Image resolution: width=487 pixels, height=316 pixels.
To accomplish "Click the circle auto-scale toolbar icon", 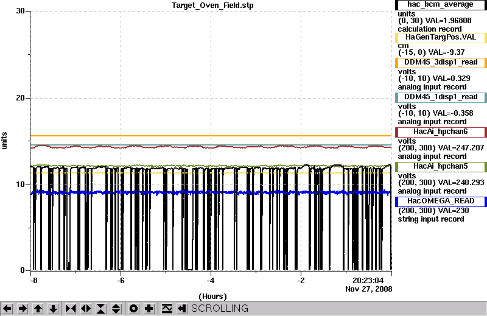I will coord(133,309).
